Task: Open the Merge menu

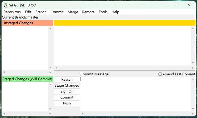Action: point(73,12)
